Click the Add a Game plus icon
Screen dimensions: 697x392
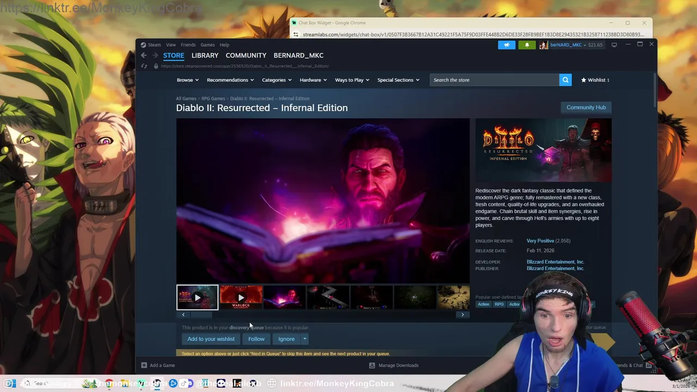144,365
